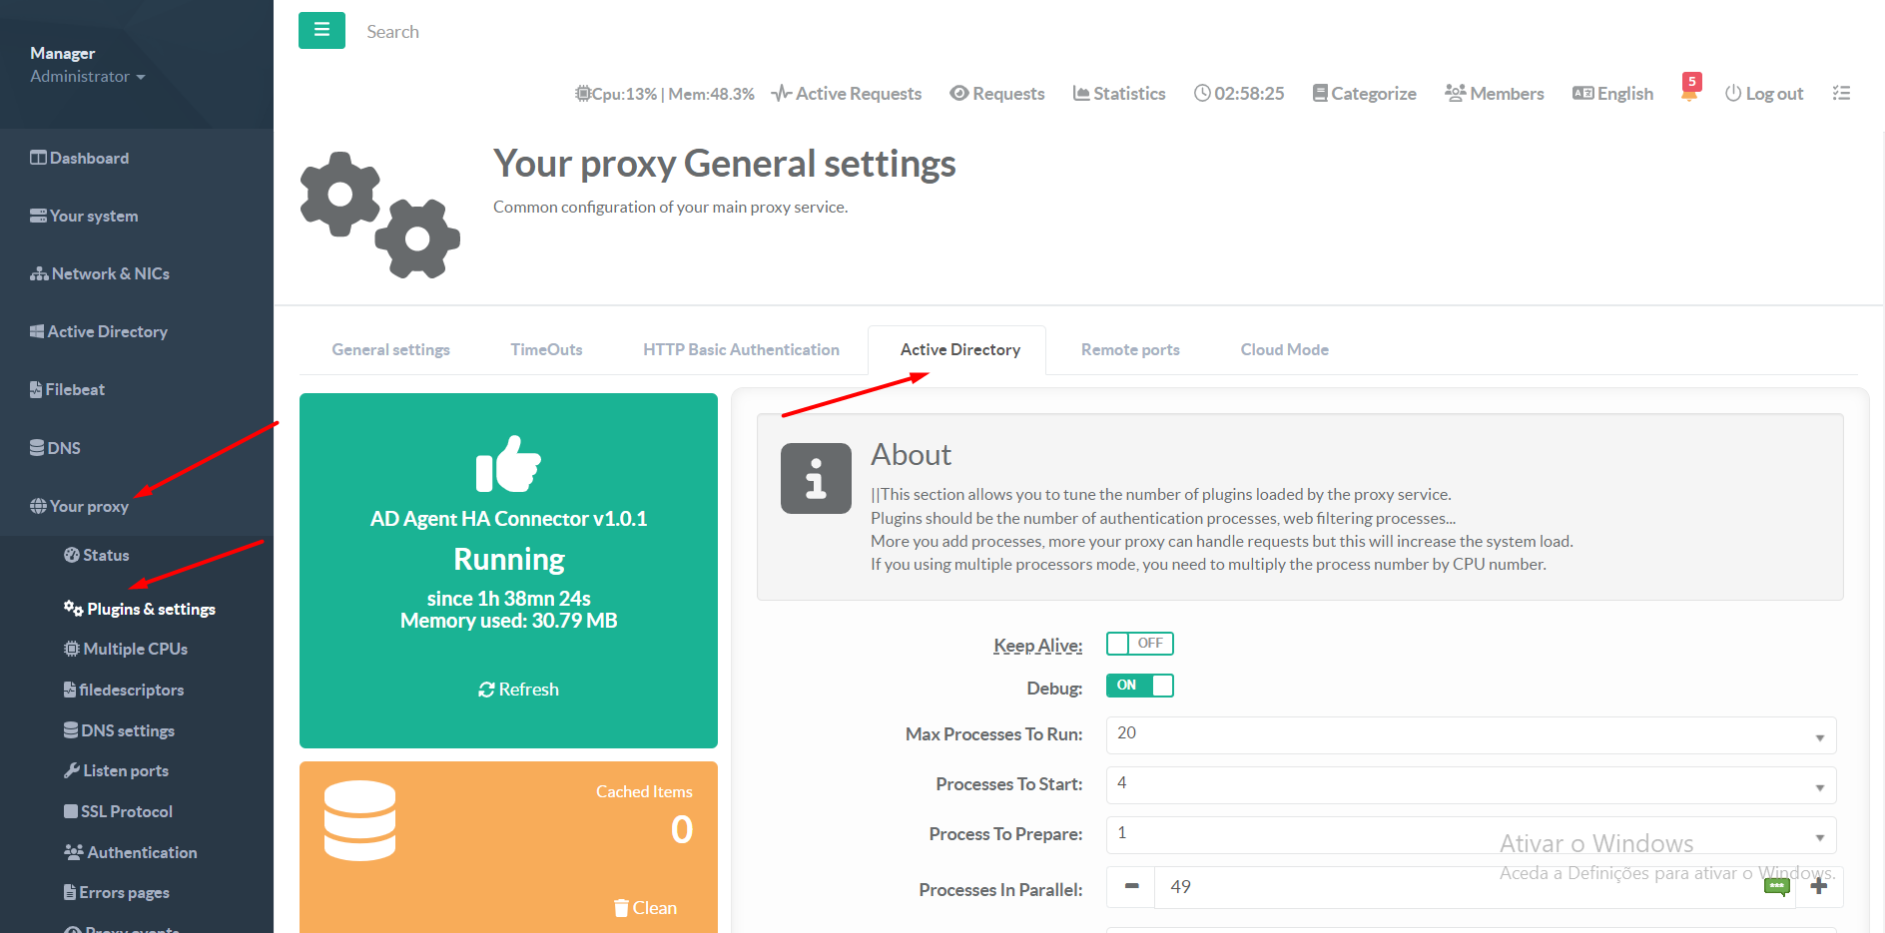The width and height of the screenshot is (1885, 933).
Task: Click the Log out link
Action: 1764,94
